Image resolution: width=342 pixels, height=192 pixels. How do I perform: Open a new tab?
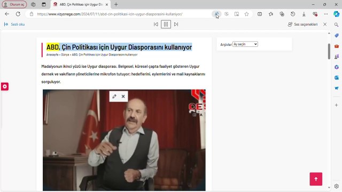[x=116, y=4]
